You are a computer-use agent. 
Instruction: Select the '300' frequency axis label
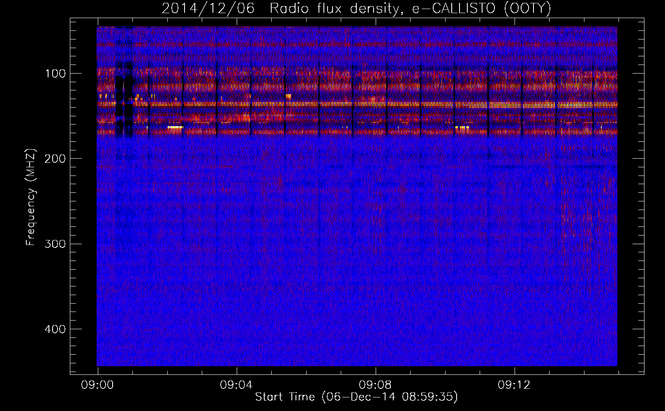(55, 244)
